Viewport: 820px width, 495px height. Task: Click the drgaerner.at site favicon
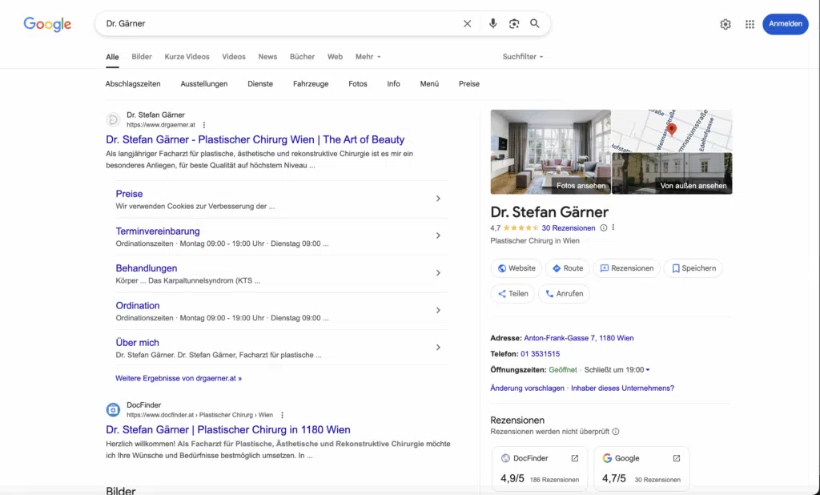pyautogui.click(x=113, y=120)
